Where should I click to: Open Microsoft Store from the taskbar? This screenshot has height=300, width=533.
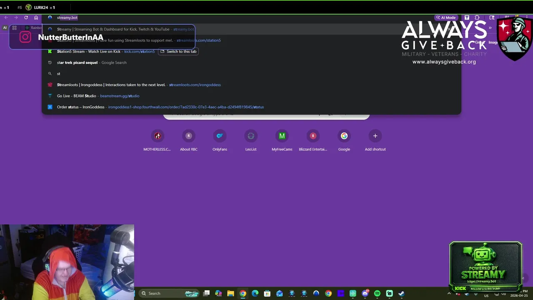[x=267, y=293]
